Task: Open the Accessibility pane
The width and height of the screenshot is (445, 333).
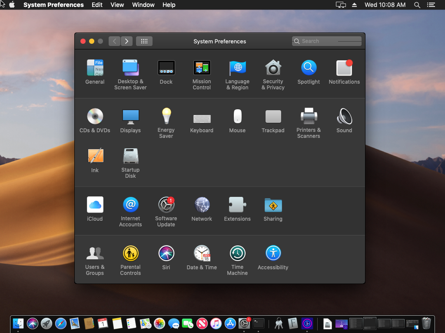Action: coord(273,253)
